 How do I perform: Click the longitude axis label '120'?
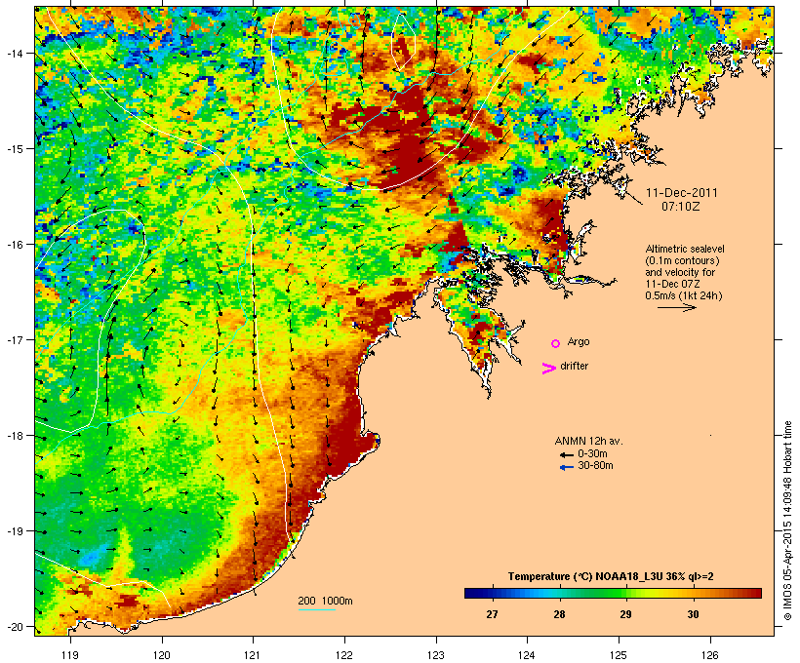click(x=162, y=655)
